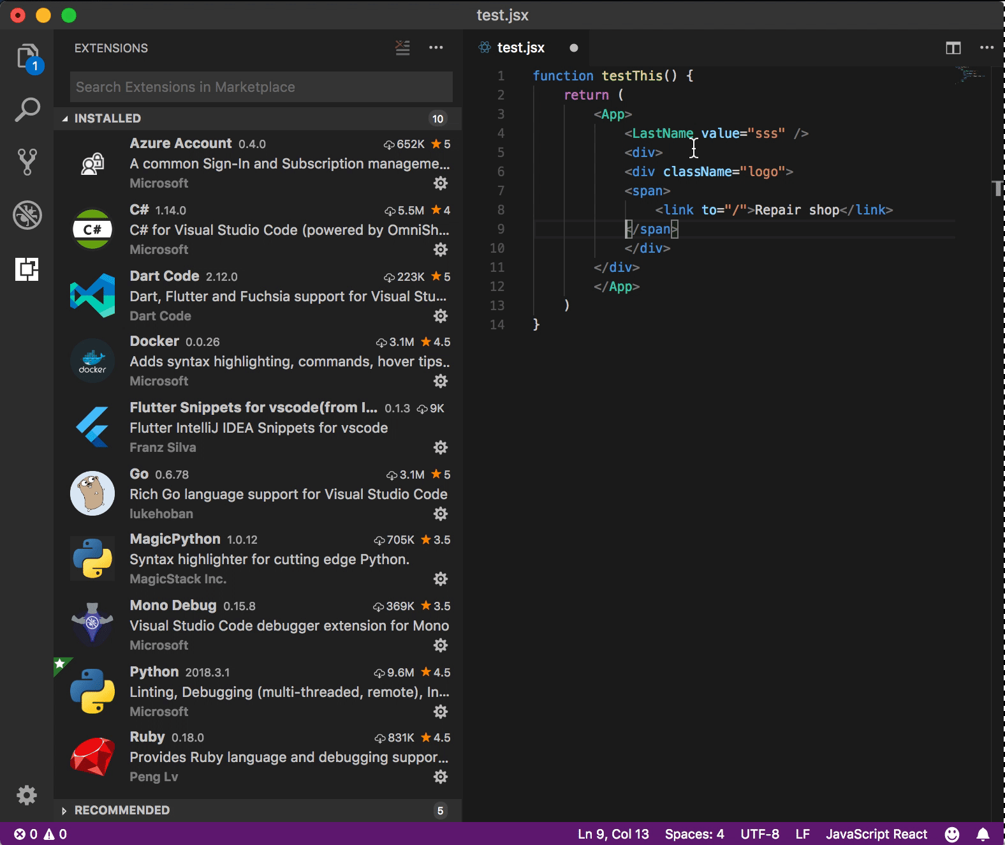Open manage gear for Go extension
The width and height of the screenshot is (1005, 845).
coord(441,514)
